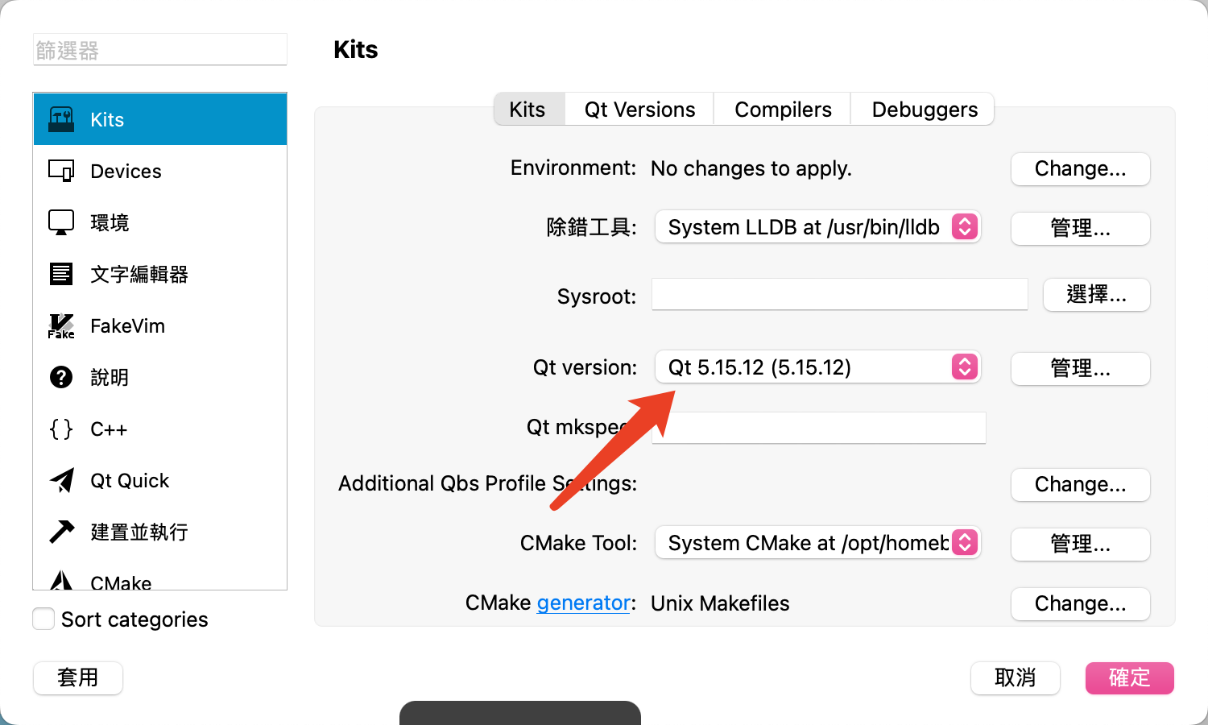Screen dimensions: 1208x725
Task: Expand the CMake Tool dropdown
Action: [x=817, y=543]
